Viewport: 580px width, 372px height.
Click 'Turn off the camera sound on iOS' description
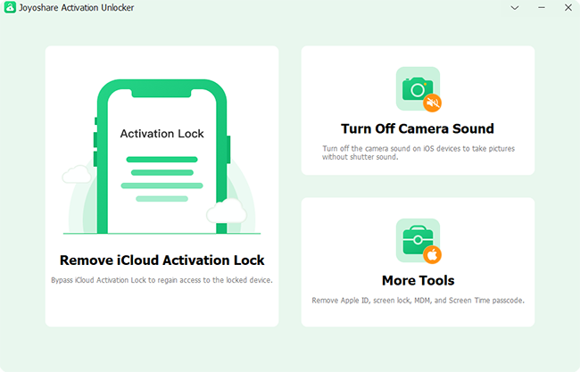pyautogui.click(x=418, y=153)
